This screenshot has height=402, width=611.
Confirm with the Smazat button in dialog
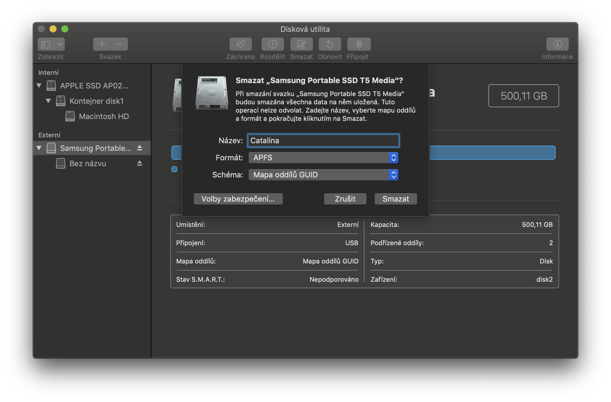coord(396,199)
